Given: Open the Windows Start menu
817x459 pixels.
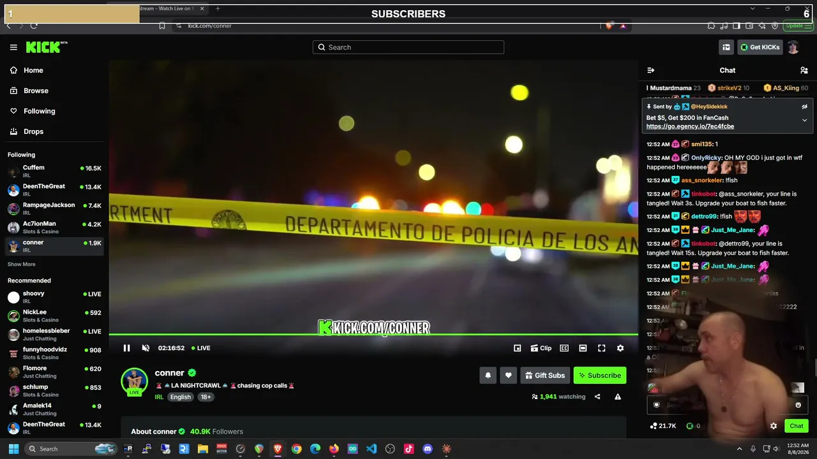Looking at the screenshot, I should pos(13,449).
